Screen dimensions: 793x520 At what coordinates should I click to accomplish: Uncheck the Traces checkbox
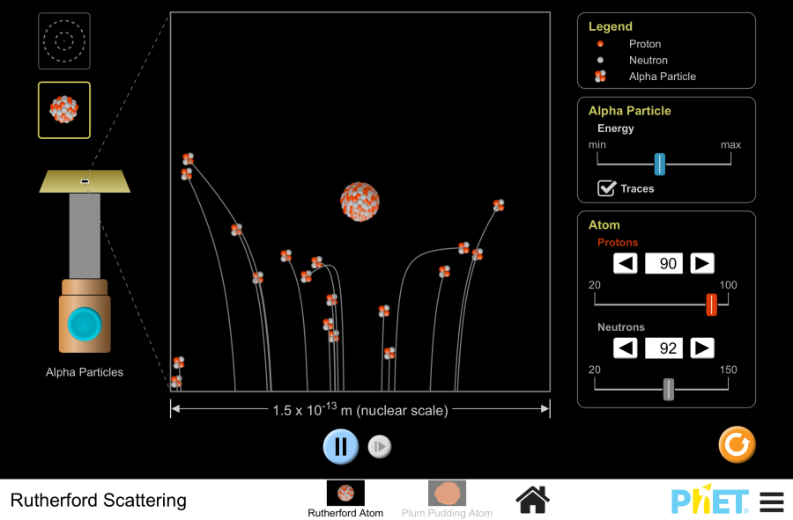[606, 188]
